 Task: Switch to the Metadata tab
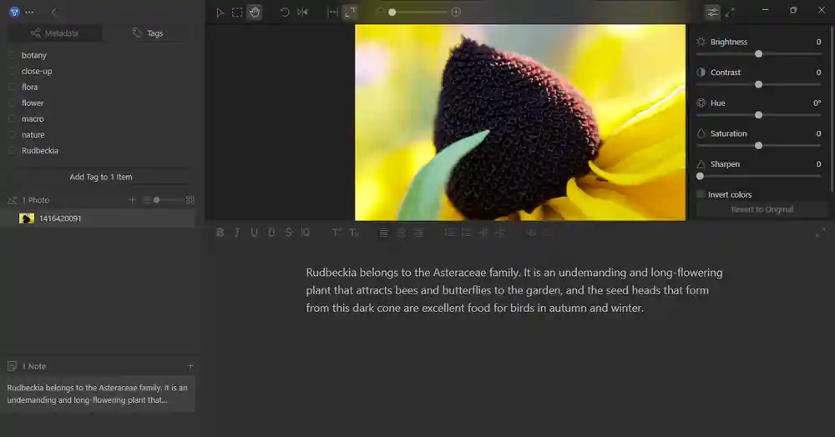55,33
